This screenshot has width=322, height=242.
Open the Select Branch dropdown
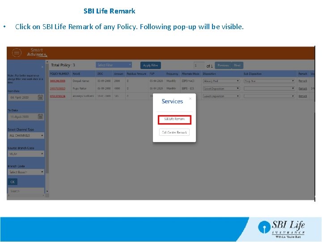26,172
